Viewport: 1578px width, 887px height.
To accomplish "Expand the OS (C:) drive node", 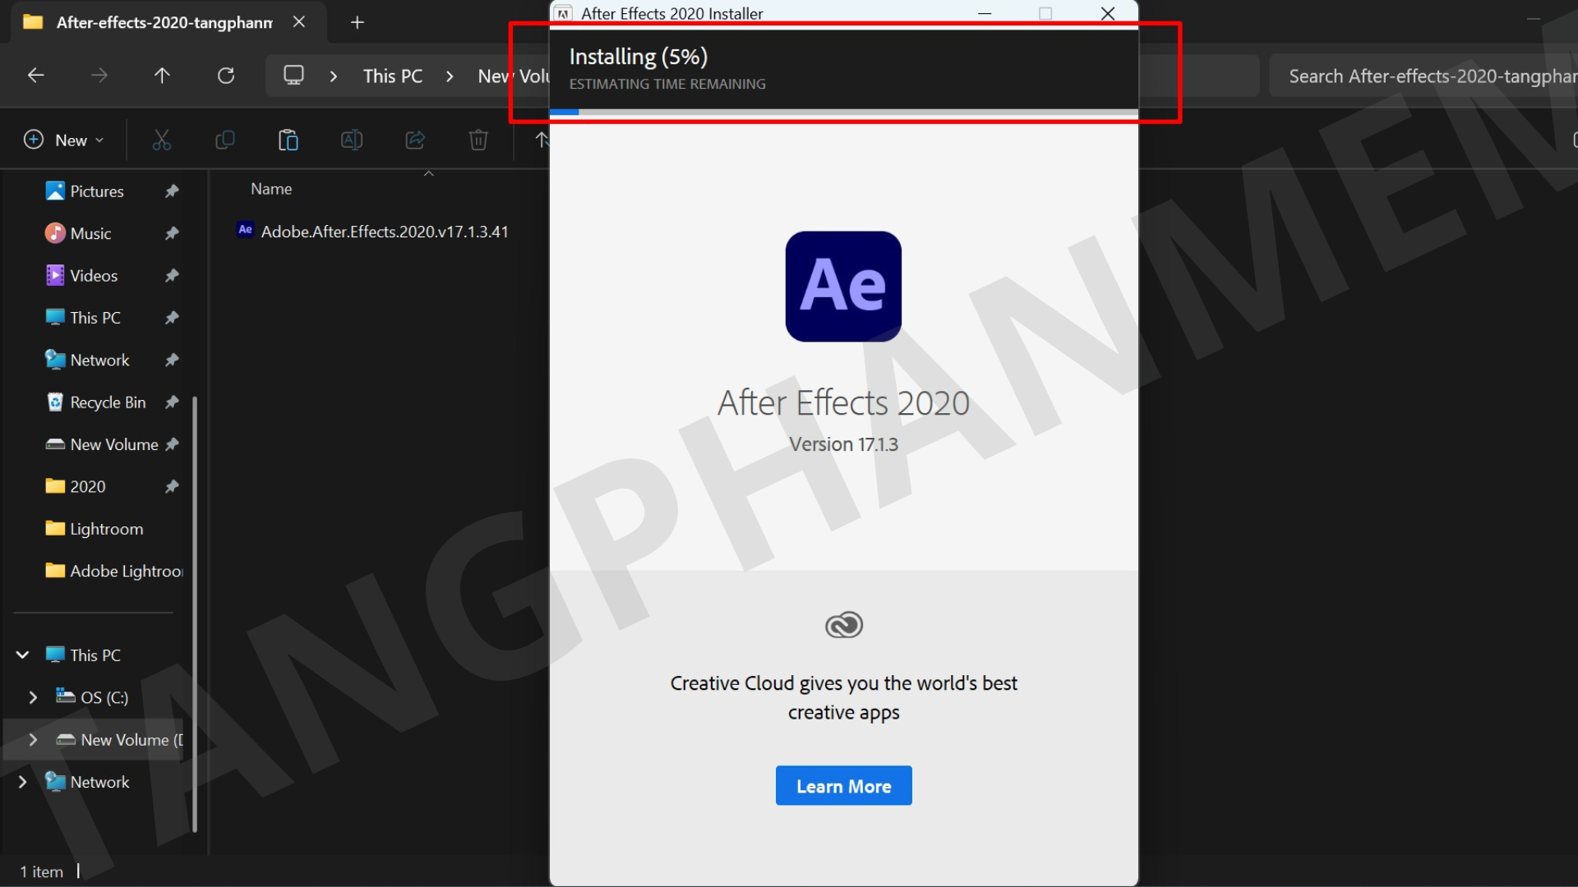I will point(33,697).
